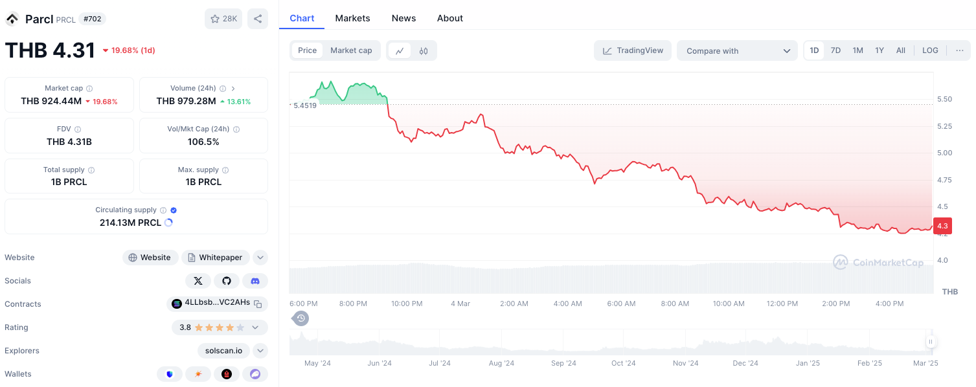Click the 106.5% Vol/Mkt Cap value
The height and width of the screenshot is (387, 976).
(203, 142)
